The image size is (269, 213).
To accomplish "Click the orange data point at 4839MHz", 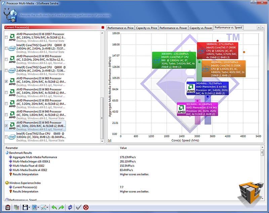I will [x=244, y=52].
